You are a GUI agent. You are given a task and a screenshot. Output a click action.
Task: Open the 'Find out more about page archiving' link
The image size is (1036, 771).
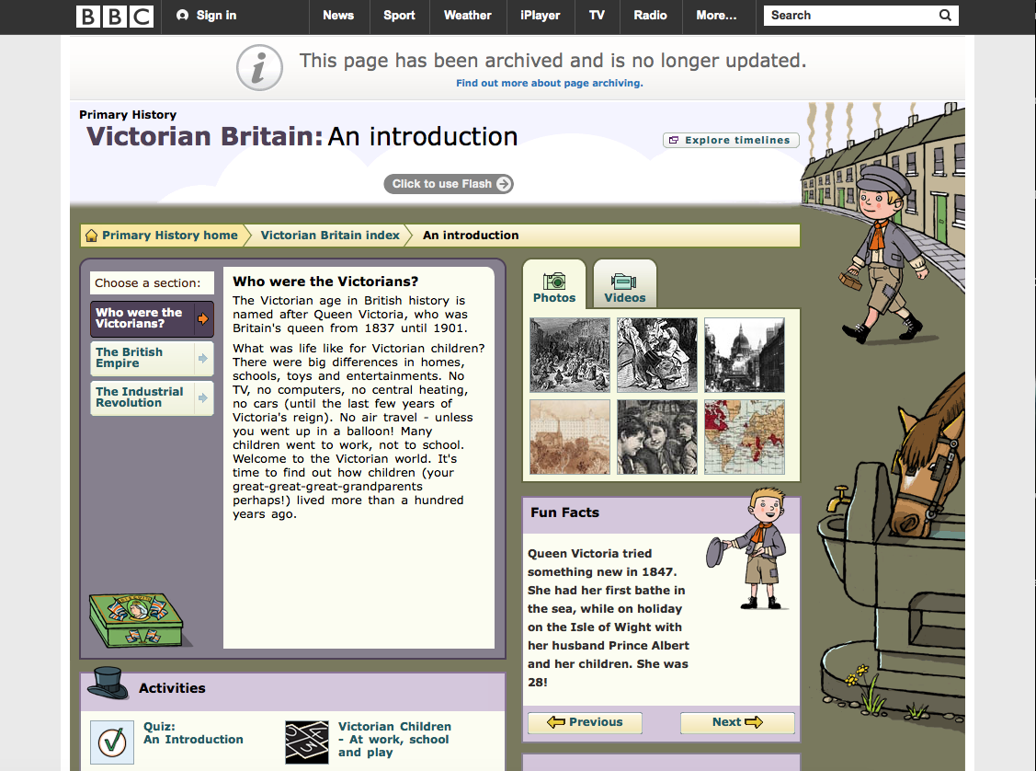(550, 83)
